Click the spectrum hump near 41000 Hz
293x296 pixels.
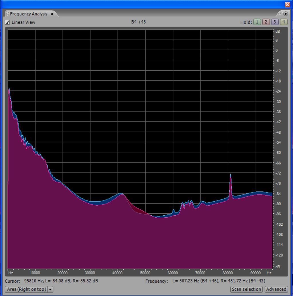click(x=121, y=194)
